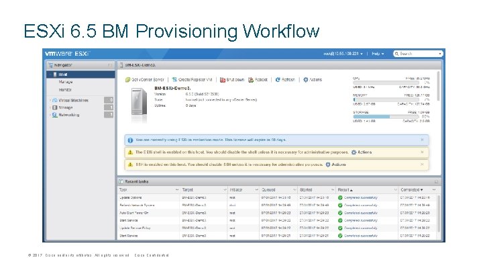Viewport: 483px width, 272px height.
Task: Click the Virtual Machines count badge
Action: [x=109, y=100]
